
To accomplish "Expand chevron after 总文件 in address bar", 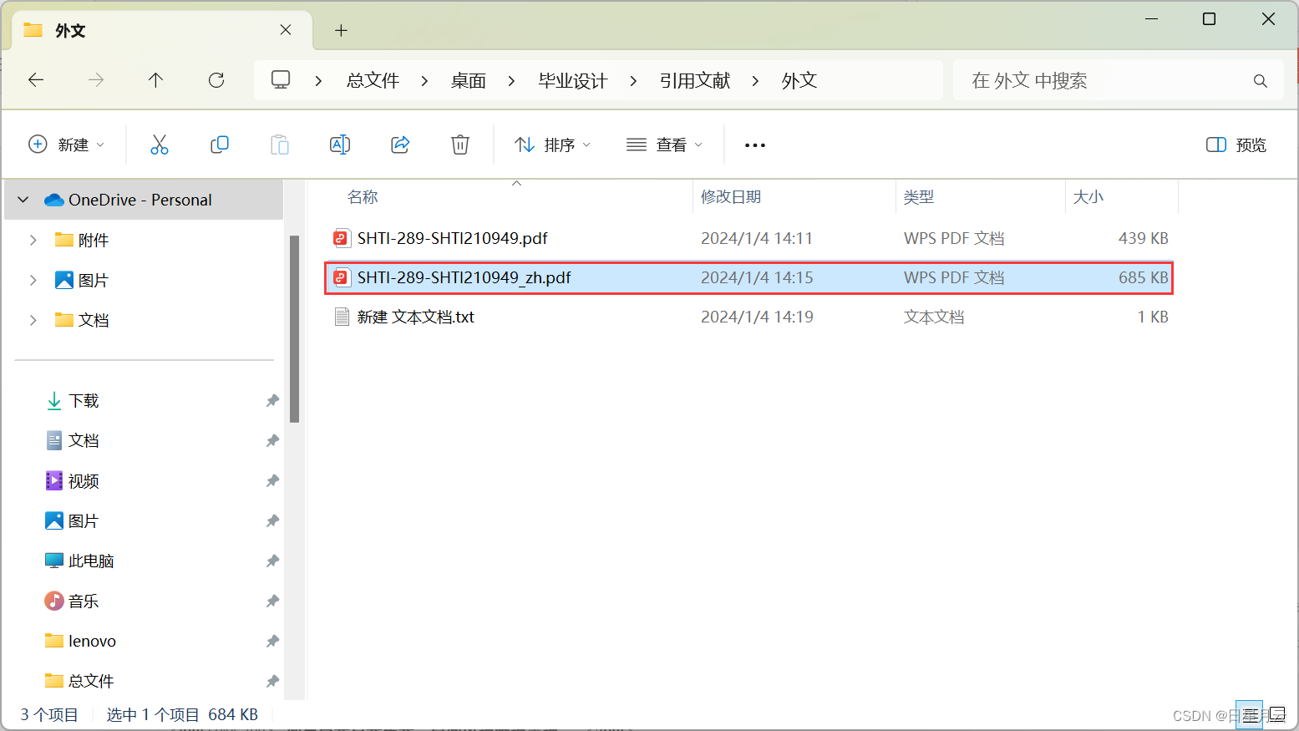I will click(x=424, y=81).
